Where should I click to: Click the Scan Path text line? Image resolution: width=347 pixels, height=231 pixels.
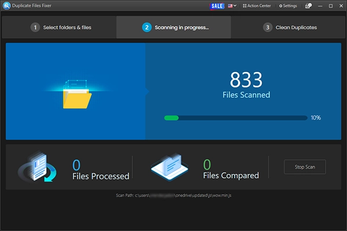pos(173,195)
